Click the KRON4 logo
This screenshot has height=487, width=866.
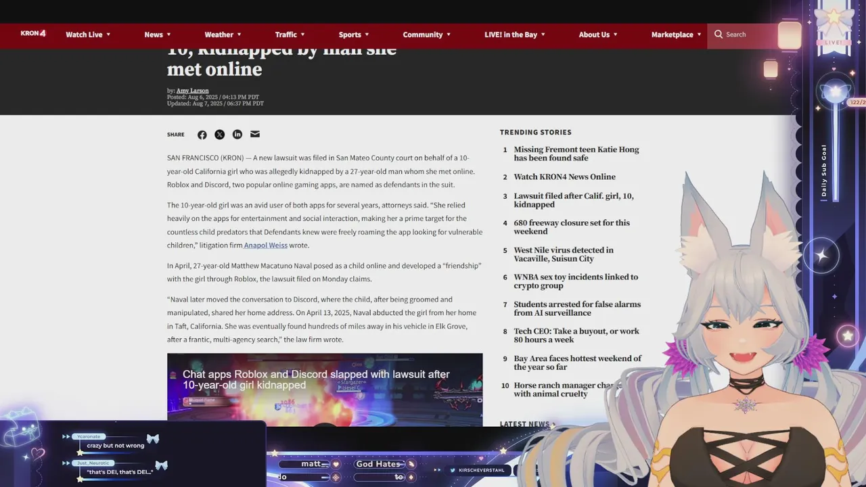point(33,33)
